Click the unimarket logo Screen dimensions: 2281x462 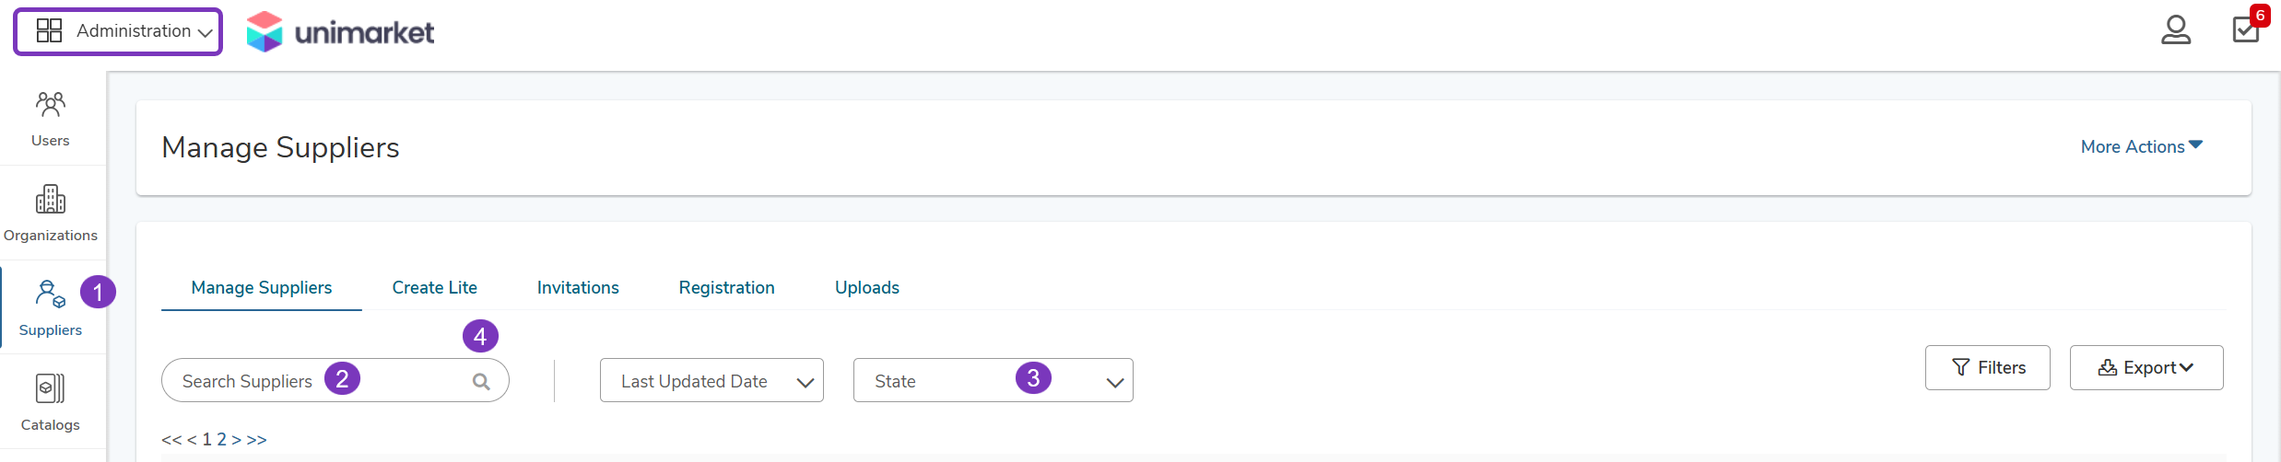pyautogui.click(x=340, y=32)
